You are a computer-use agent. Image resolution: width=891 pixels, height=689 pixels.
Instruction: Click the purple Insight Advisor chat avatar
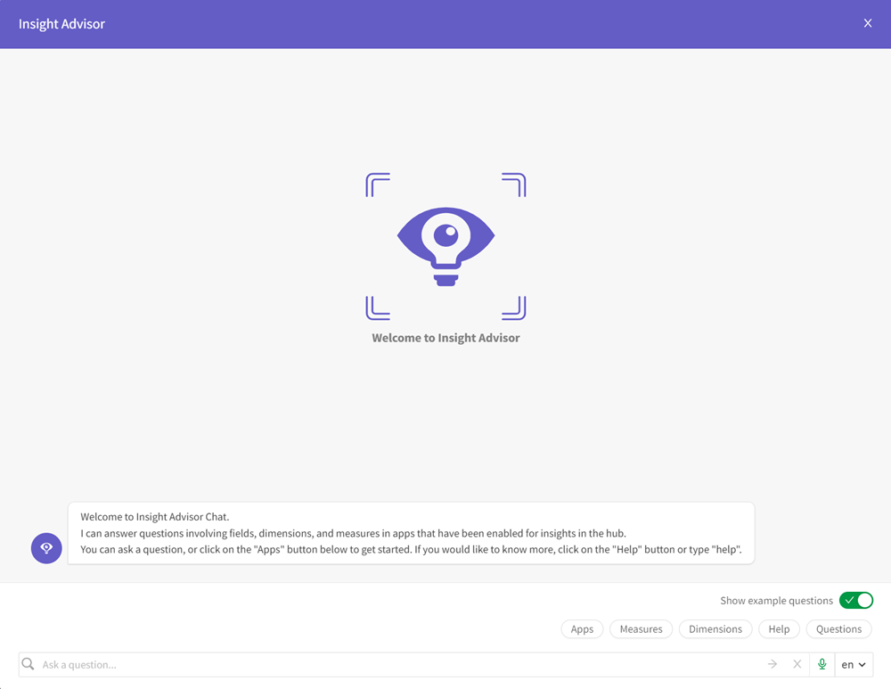pos(46,547)
